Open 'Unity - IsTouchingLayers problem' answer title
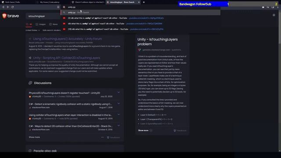 tap(158, 42)
